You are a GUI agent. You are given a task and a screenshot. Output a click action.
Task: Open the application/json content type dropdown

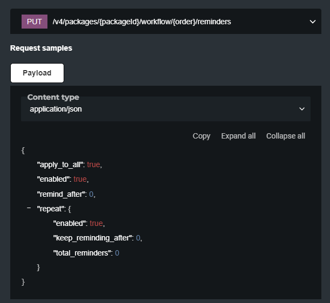pyautogui.click(x=166, y=109)
